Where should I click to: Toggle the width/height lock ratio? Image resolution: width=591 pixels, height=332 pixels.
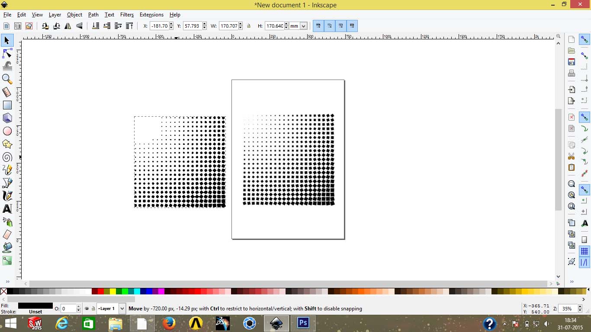(249, 26)
